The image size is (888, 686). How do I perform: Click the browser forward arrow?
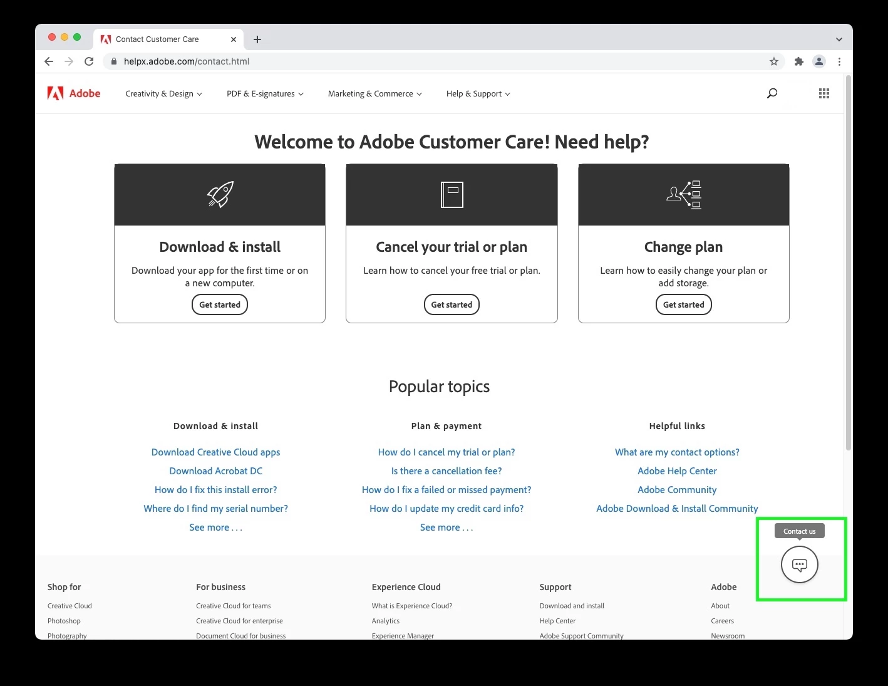[x=69, y=61]
